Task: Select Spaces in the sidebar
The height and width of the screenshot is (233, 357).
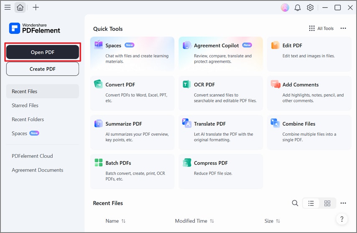Action: 43,134
